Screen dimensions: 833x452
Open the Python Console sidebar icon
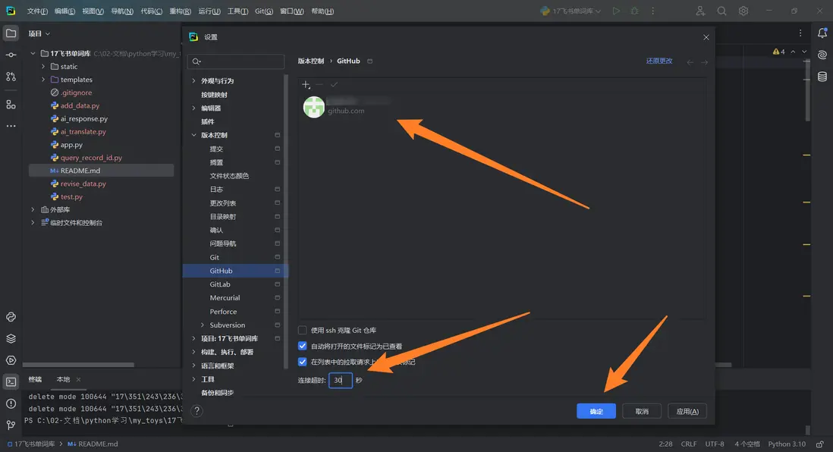click(x=11, y=317)
